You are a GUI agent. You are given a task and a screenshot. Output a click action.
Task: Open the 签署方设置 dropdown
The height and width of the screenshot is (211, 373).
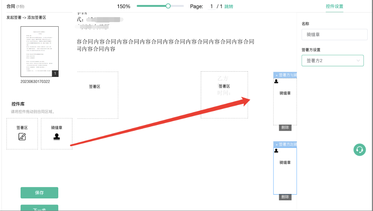pyautogui.click(x=332, y=61)
